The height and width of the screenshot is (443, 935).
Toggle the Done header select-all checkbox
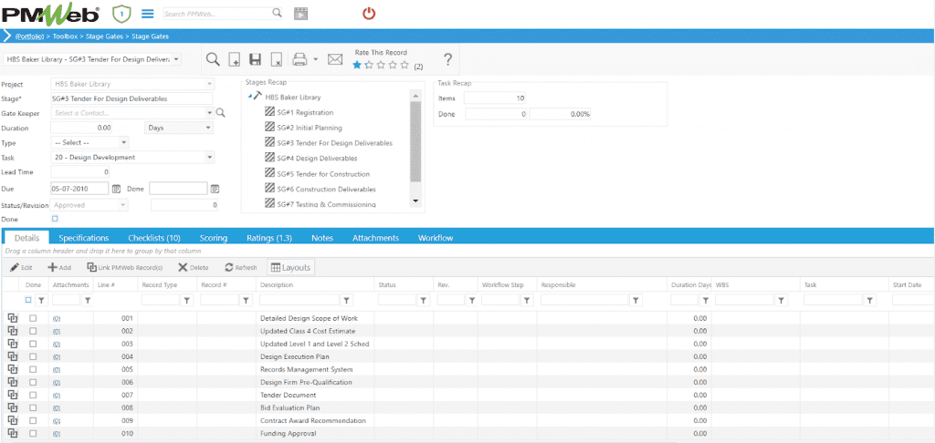pos(28,300)
